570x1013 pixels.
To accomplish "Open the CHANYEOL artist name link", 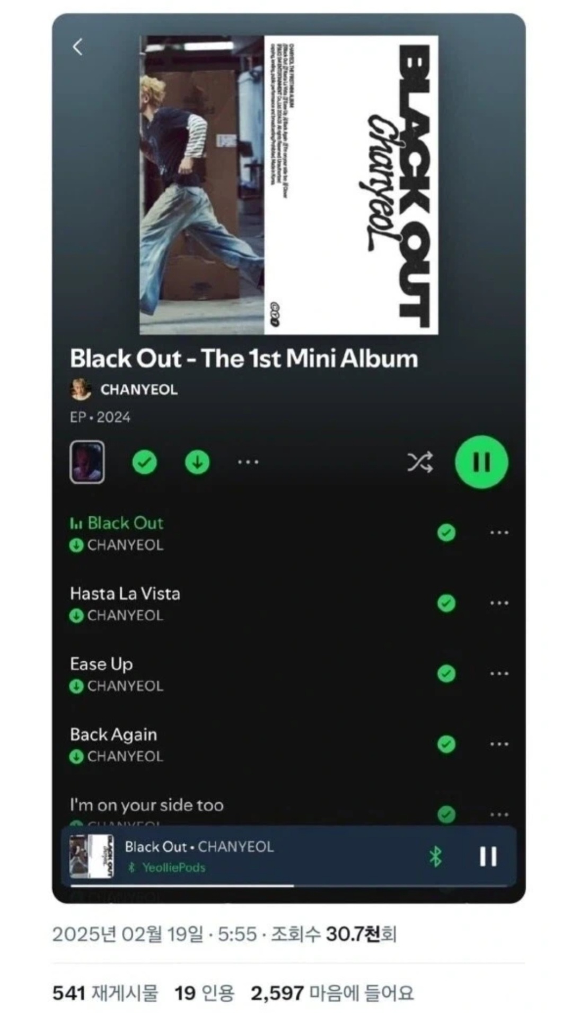I will pos(139,389).
